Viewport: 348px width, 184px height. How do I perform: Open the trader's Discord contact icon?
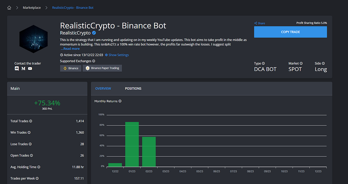(17, 69)
